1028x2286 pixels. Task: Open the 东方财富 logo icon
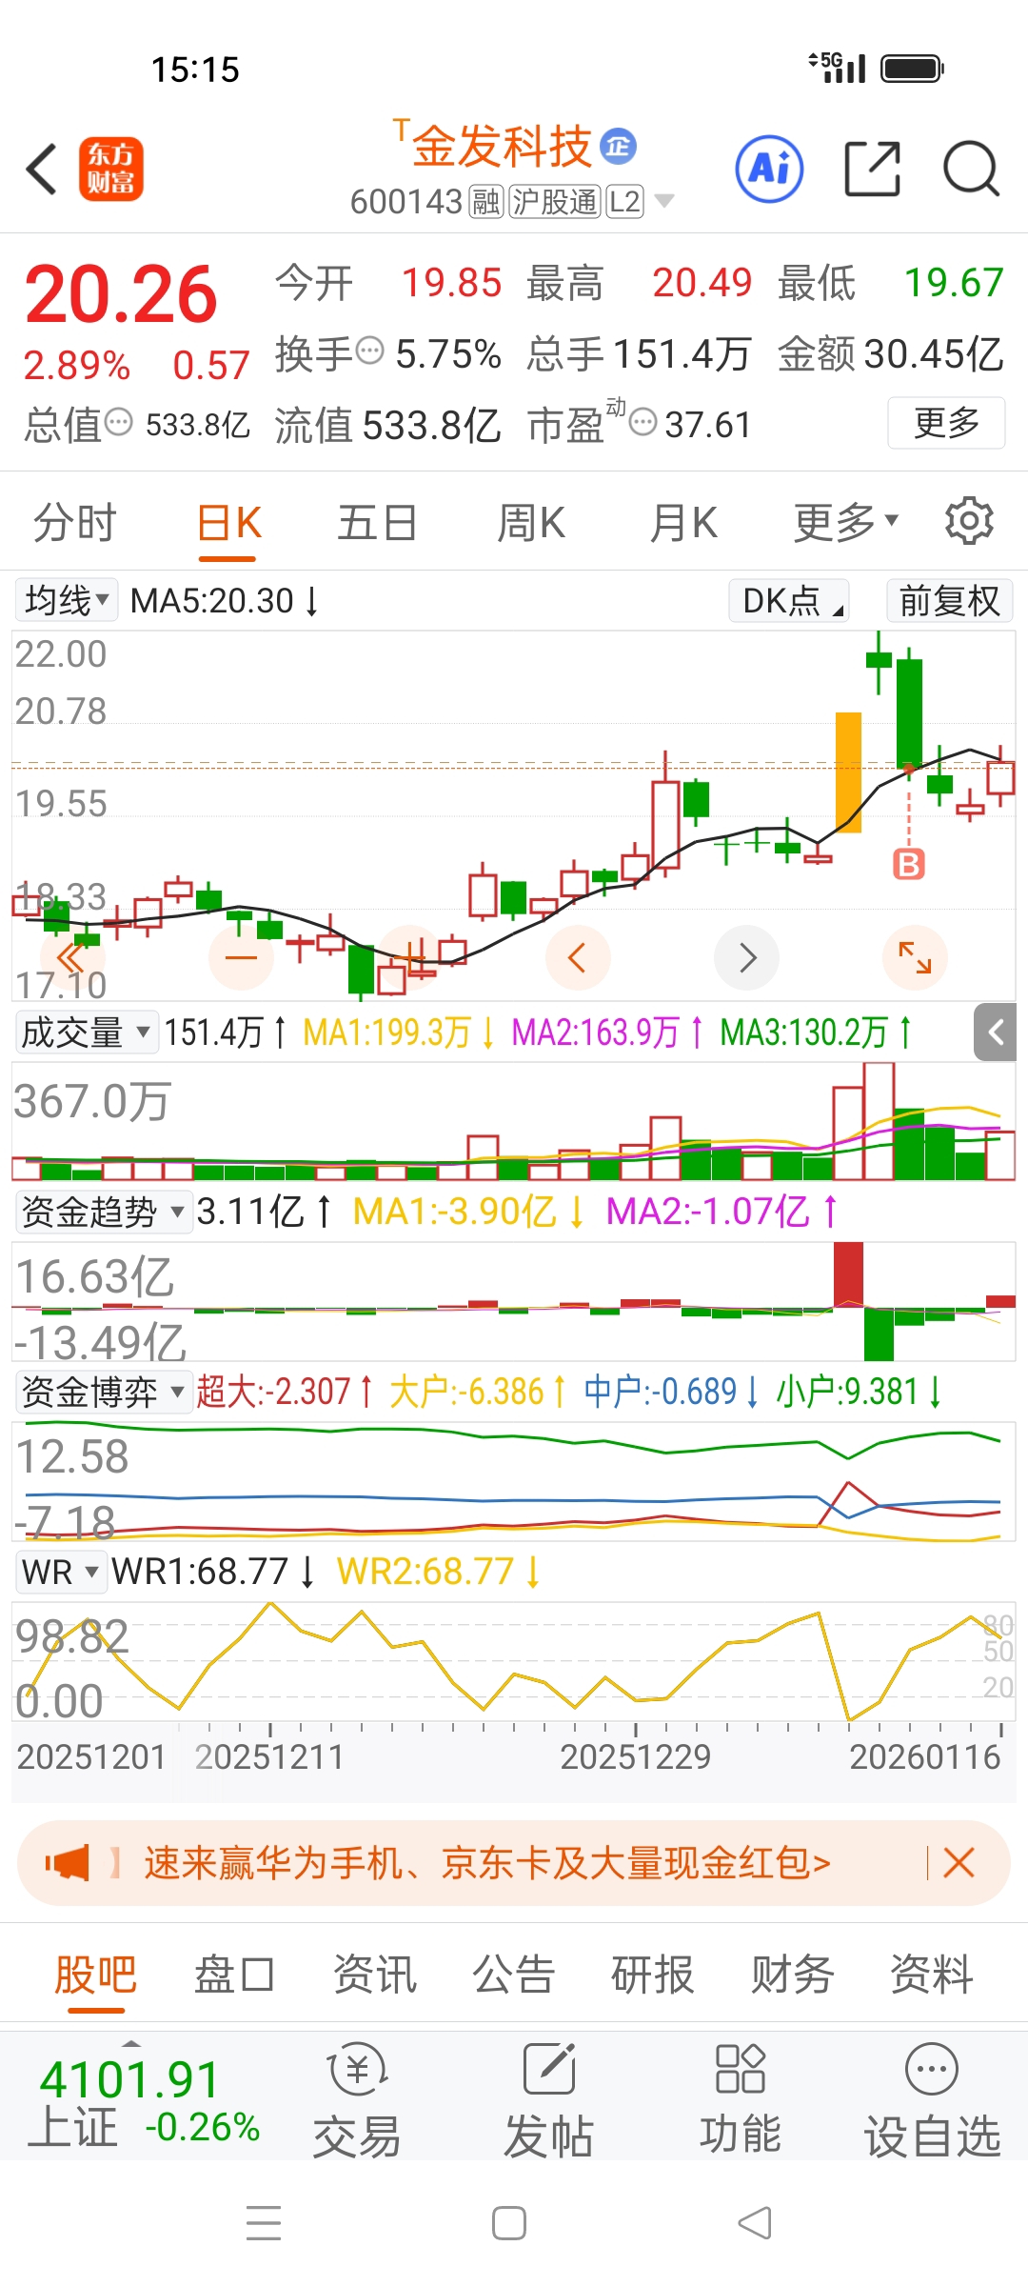111,169
